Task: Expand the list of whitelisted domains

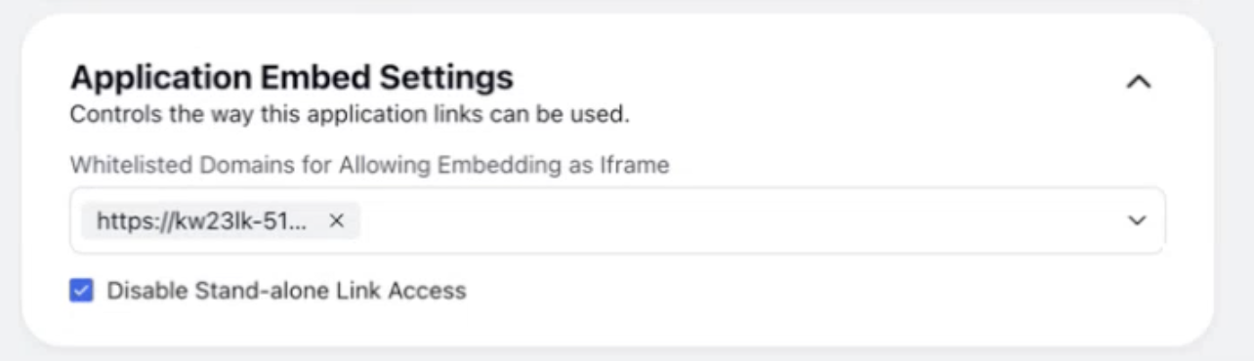Action: [1137, 221]
